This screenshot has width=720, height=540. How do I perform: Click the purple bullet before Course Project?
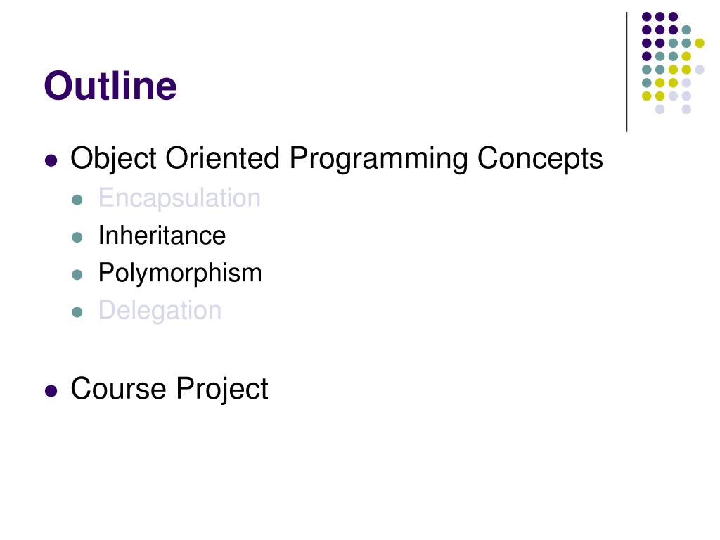[51, 391]
